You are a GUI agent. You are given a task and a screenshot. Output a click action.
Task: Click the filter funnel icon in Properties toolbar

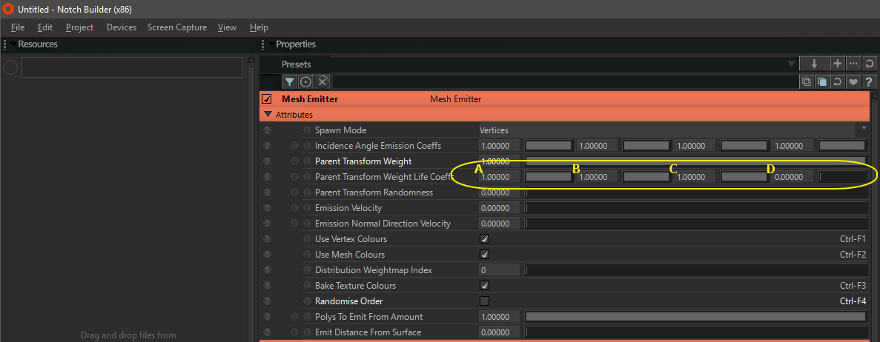pyautogui.click(x=289, y=82)
